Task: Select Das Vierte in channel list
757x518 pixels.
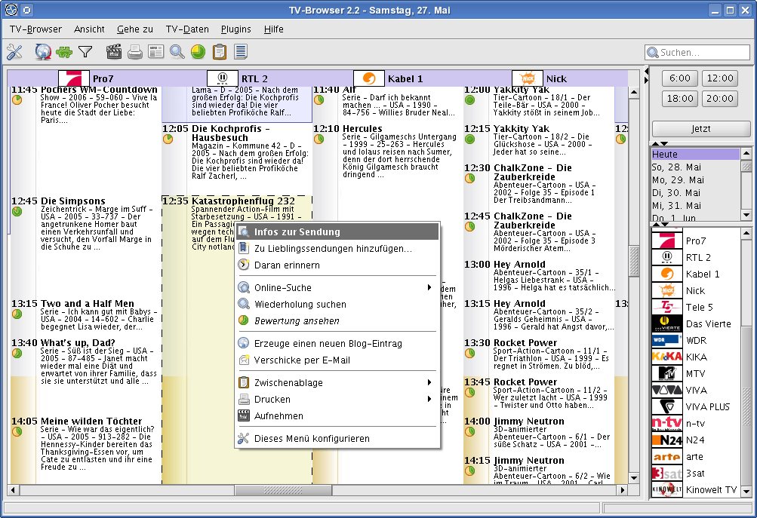Action: [x=695, y=323]
